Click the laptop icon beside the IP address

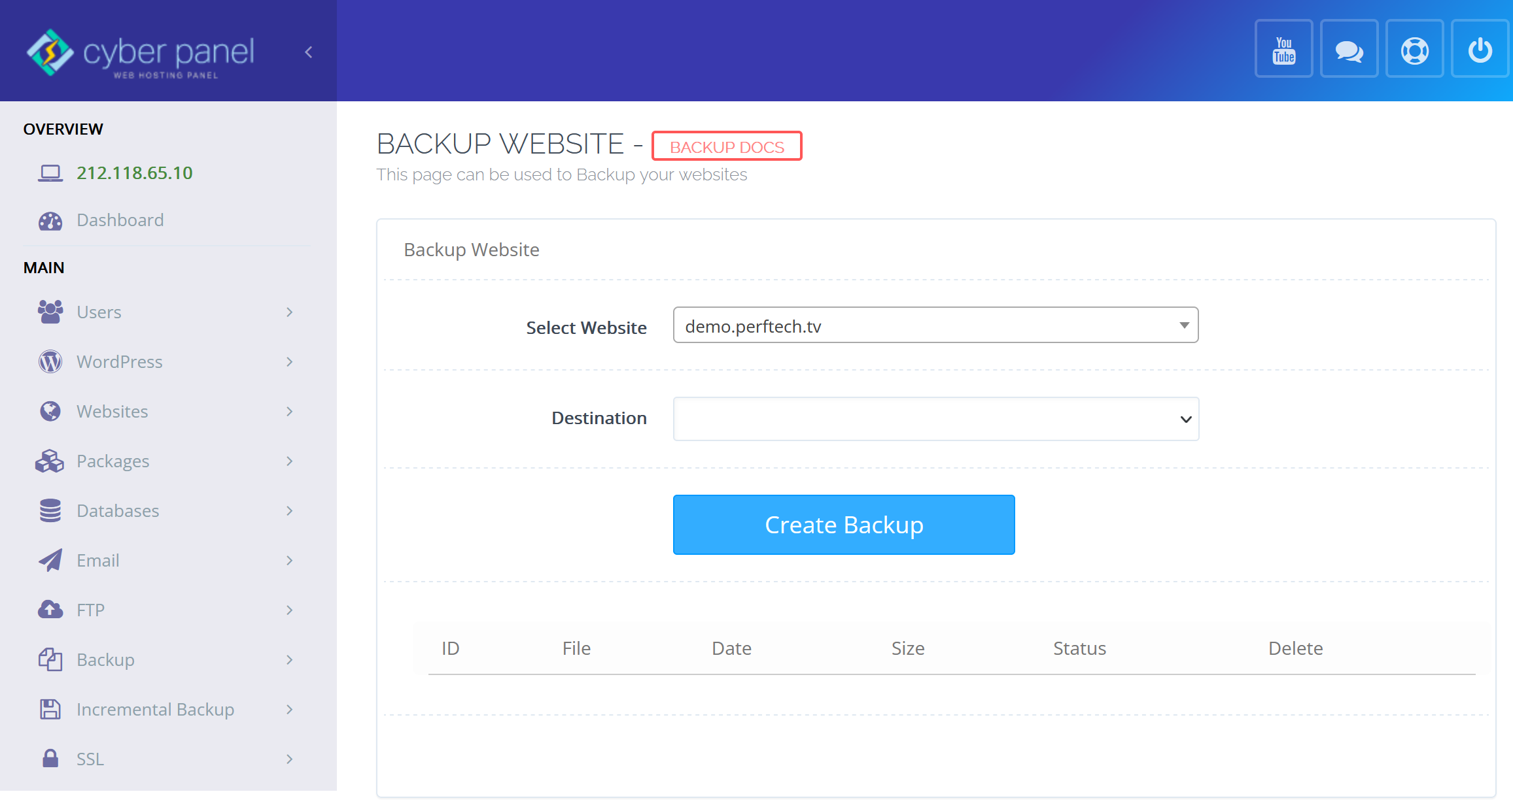[x=50, y=173]
